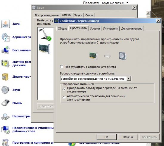
Task: Select the microphone device in recording list
Action: (x=45, y=34)
